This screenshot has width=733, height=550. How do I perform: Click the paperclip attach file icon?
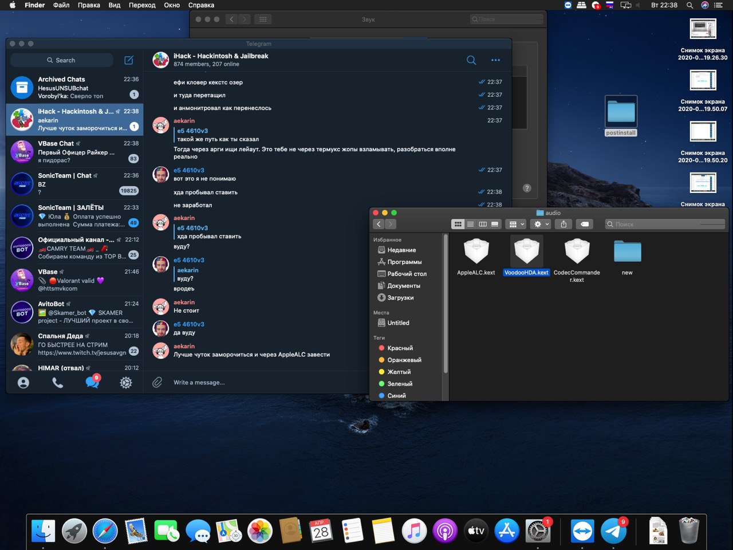(157, 382)
